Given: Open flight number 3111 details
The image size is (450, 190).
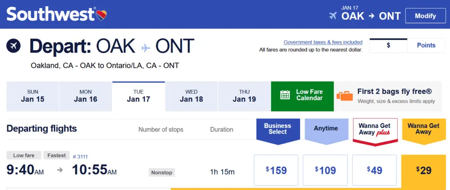Looking at the screenshot, I should click(x=80, y=156).
